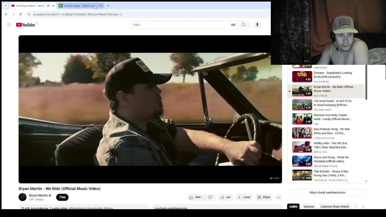This screenshot has height=217, width=386.
Task: Click Näytä chatin uudelleentoisto button
Action: coord(327,192)
